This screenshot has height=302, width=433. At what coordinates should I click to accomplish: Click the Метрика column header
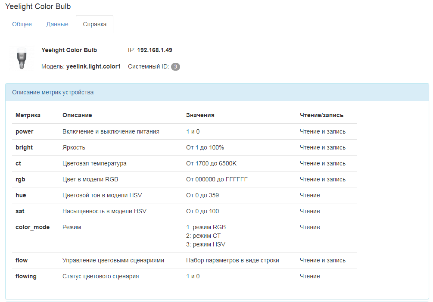pos(28,115)
